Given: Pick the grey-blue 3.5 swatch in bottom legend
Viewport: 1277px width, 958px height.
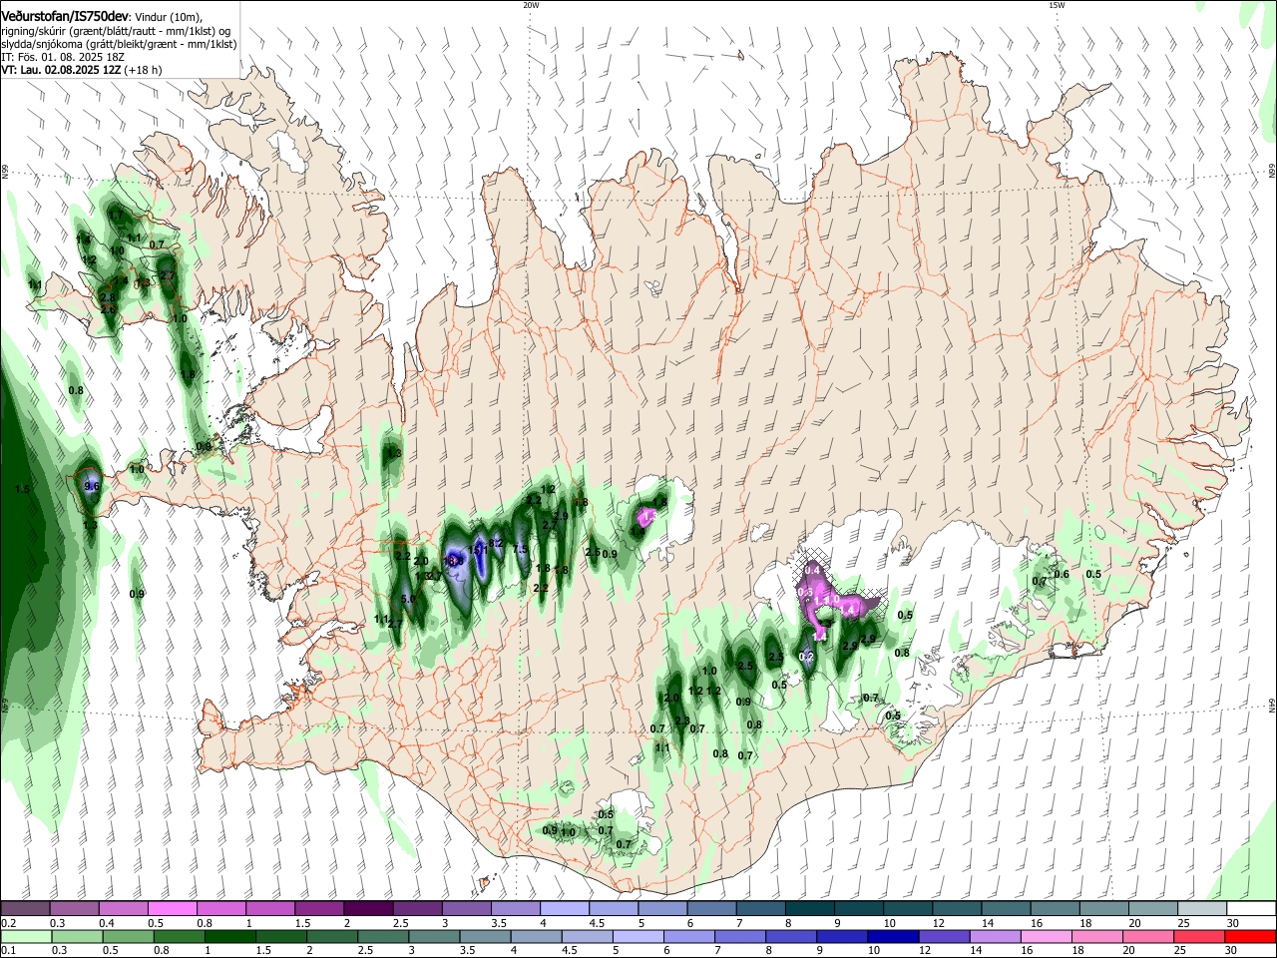Looking at the screenshot, I should [x=484, y=936].
